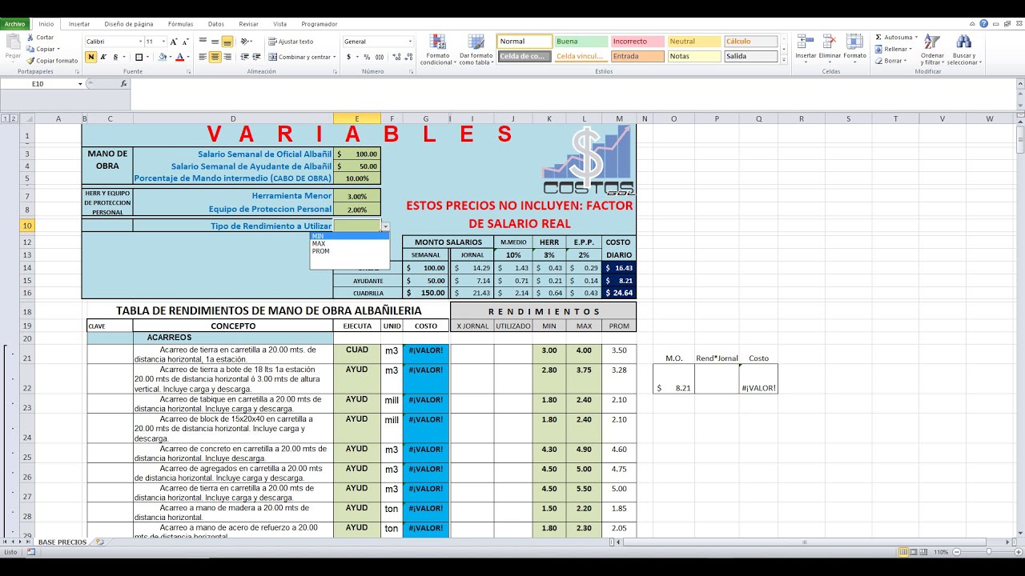Decrease indent in the cell
The image size is (1025, 576).
(243, 57)
